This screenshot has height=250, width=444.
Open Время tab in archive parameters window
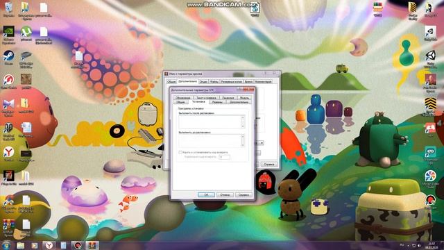click(x=248, y=82)
